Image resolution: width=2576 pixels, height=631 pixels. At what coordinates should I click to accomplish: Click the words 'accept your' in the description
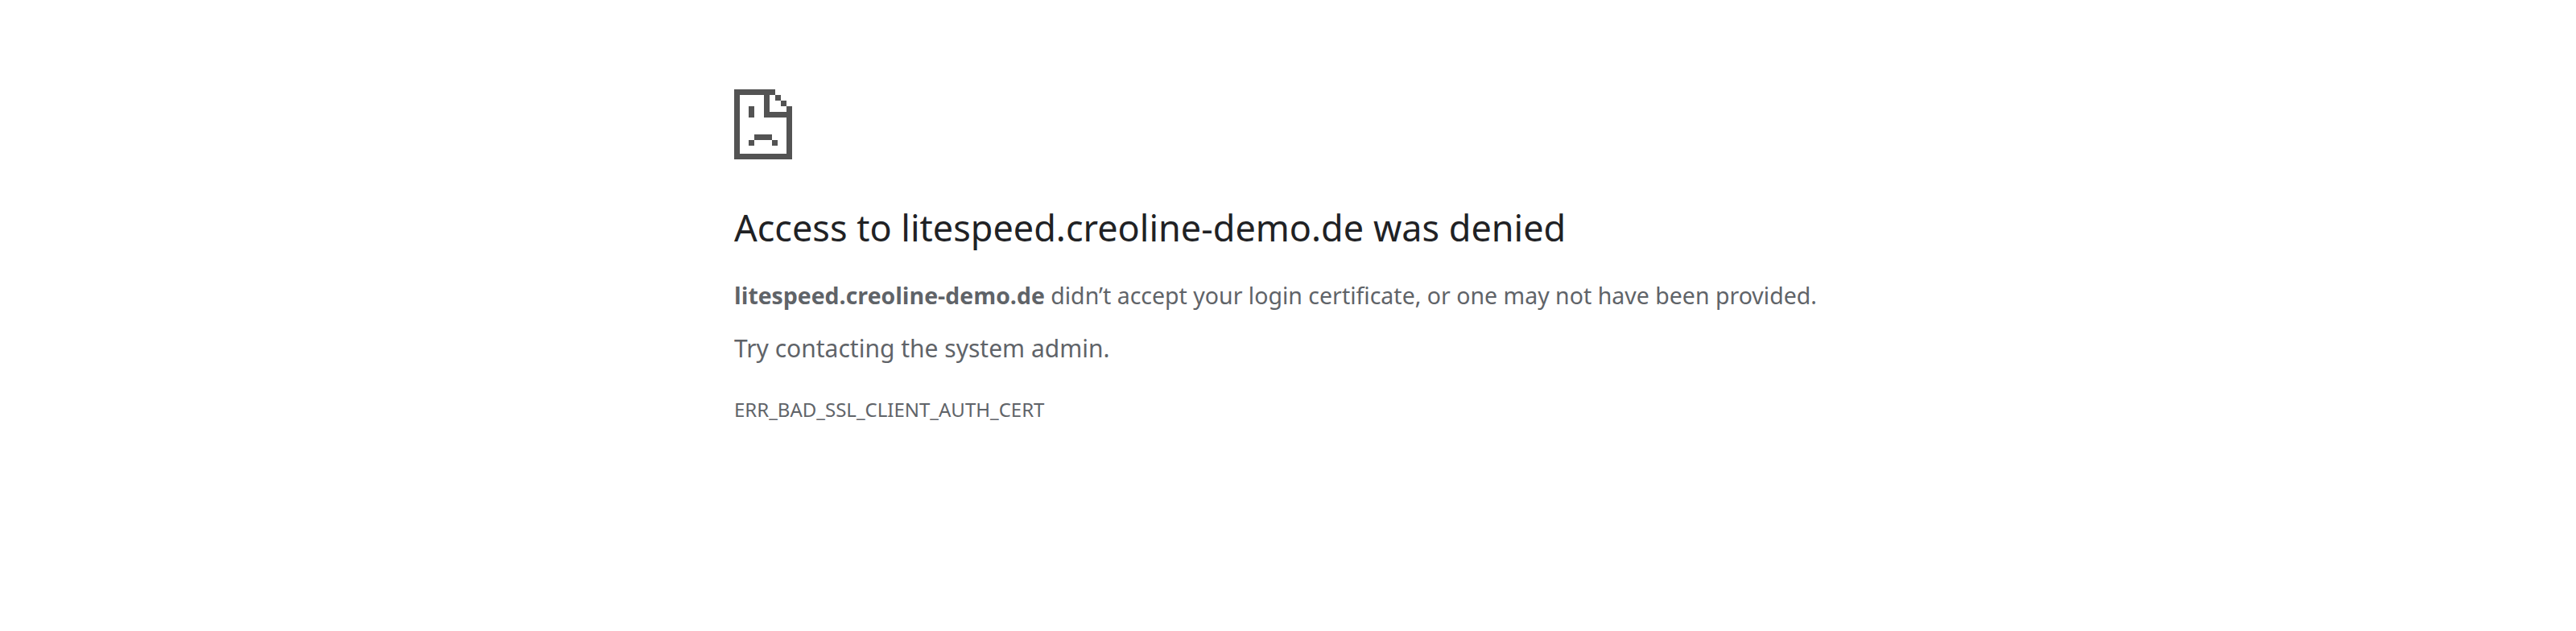point(1179,296)
